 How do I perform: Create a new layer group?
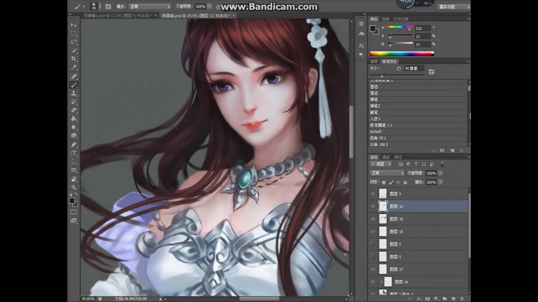tap(445, 299)
